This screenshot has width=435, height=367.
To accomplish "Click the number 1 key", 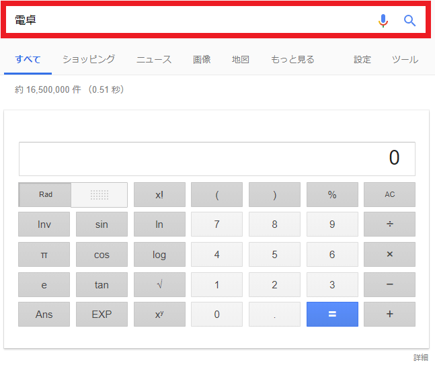I will point(216,284).
